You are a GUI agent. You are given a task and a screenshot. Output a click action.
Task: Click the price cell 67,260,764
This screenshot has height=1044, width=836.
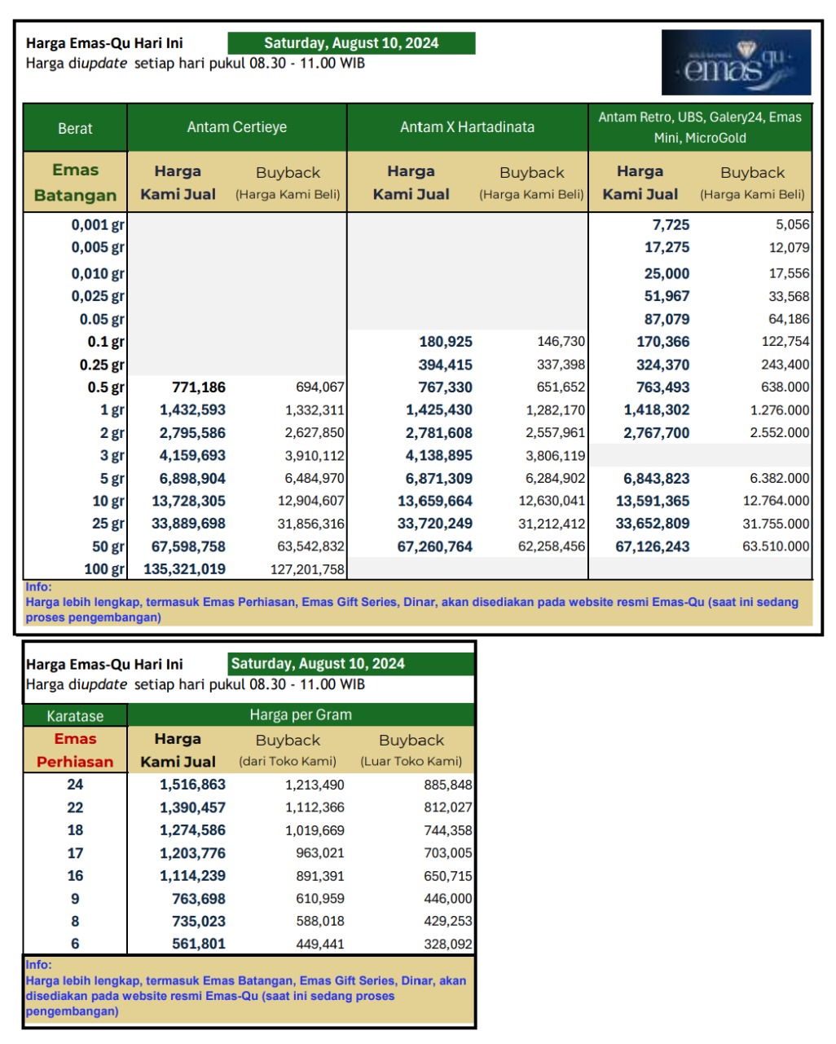coord(435,546)
